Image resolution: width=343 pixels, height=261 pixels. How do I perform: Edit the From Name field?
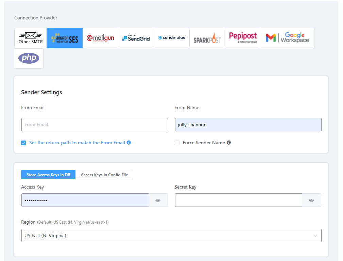click(x=248, y=125)
